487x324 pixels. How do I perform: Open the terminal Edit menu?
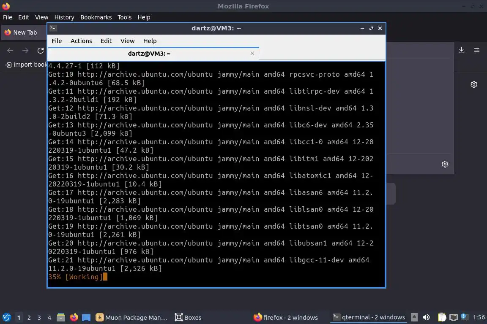click(x=106, y=41)
